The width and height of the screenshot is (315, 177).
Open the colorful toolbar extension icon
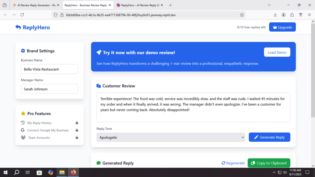301,15
